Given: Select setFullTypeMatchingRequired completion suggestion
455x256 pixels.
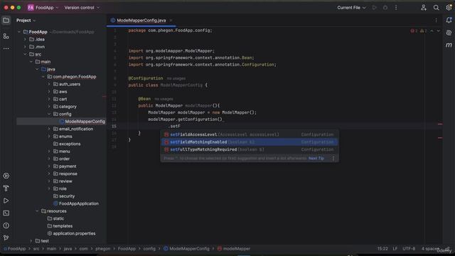Looking at the screenshot, I should (250, 149).
